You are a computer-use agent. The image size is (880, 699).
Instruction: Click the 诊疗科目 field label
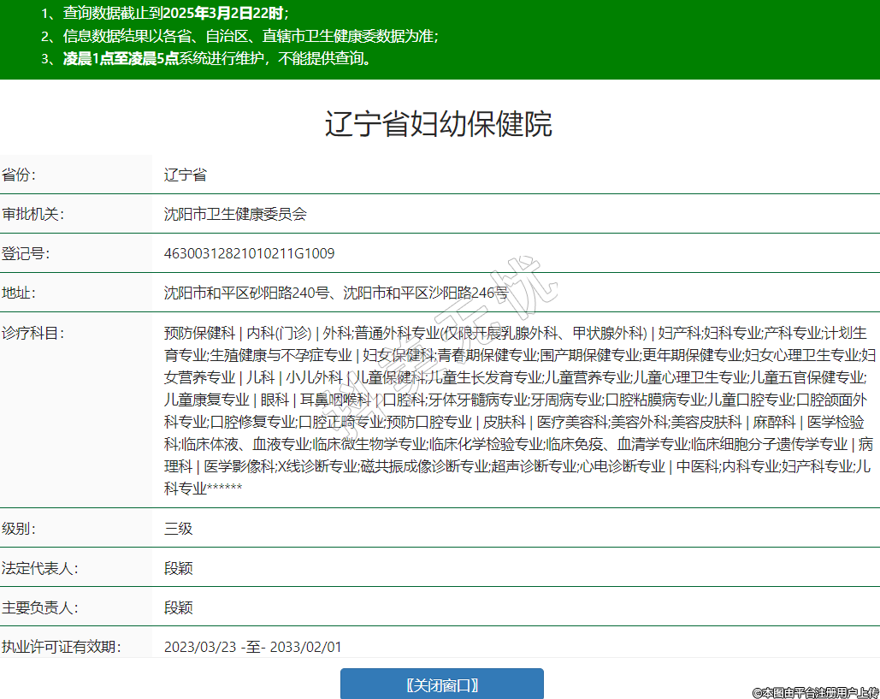click(32, 332)
